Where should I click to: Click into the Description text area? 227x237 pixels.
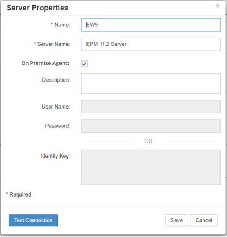pyautogui.click(x=151, y=84)
